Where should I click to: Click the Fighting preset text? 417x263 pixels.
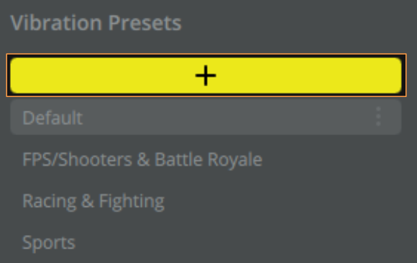132,201
